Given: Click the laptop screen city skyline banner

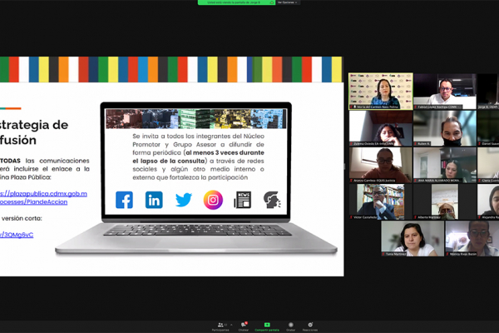Looking at the screenshot, I should pyautogui.click(x=195, y=119).
